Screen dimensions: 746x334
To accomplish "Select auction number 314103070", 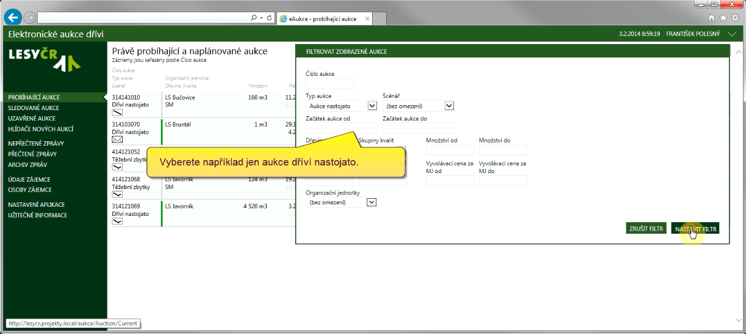I will pos(126,125).
